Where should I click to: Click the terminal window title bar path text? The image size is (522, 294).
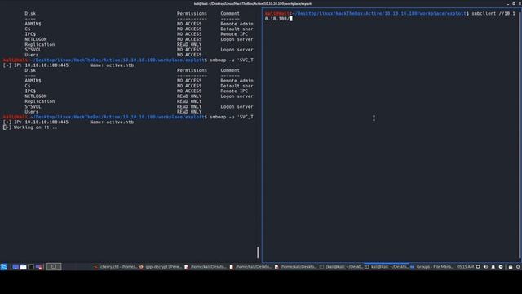click(253, 3)
